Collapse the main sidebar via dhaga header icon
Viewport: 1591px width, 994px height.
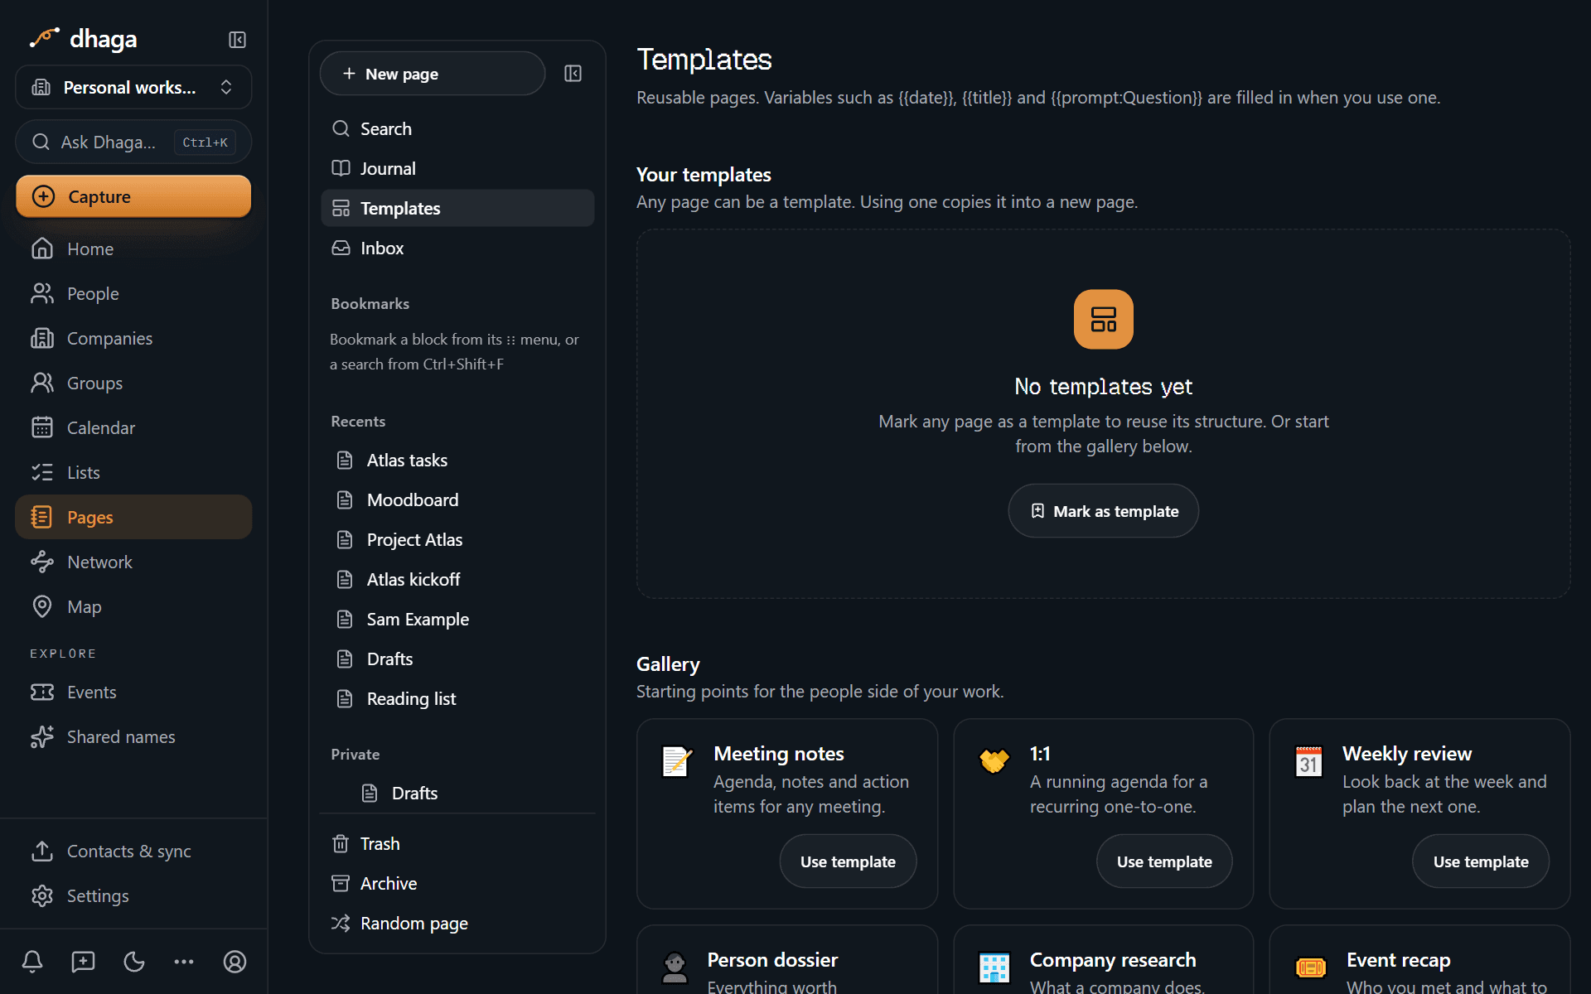point(237,40)
